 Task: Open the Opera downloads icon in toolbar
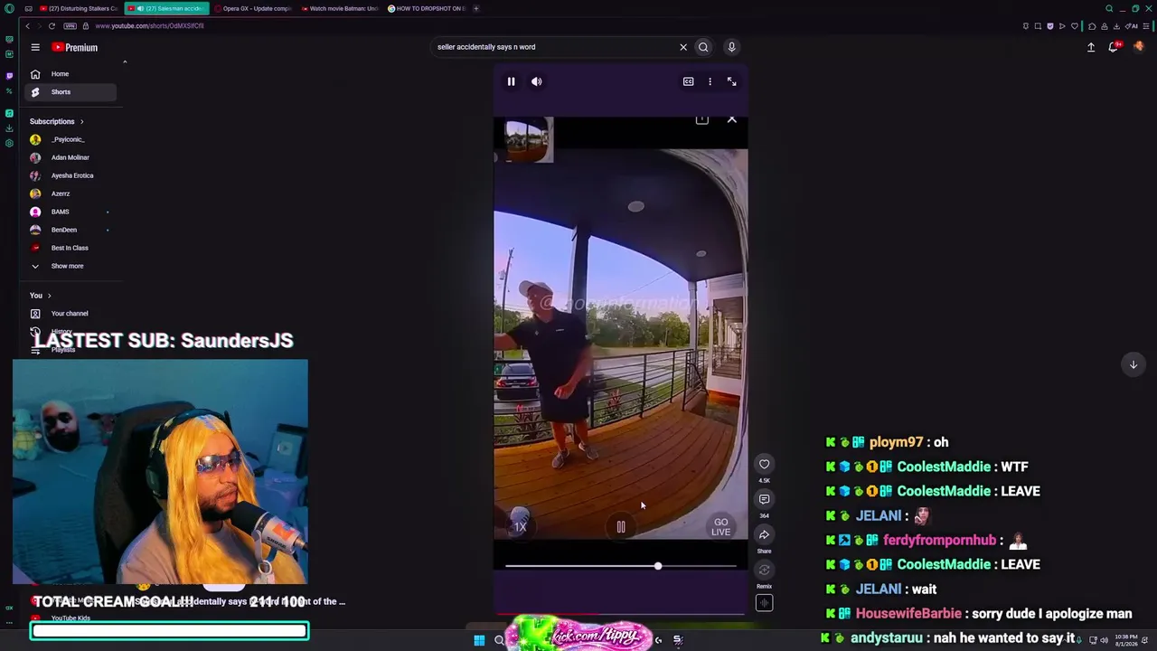pyautogui.click(x=1117, y=26)
